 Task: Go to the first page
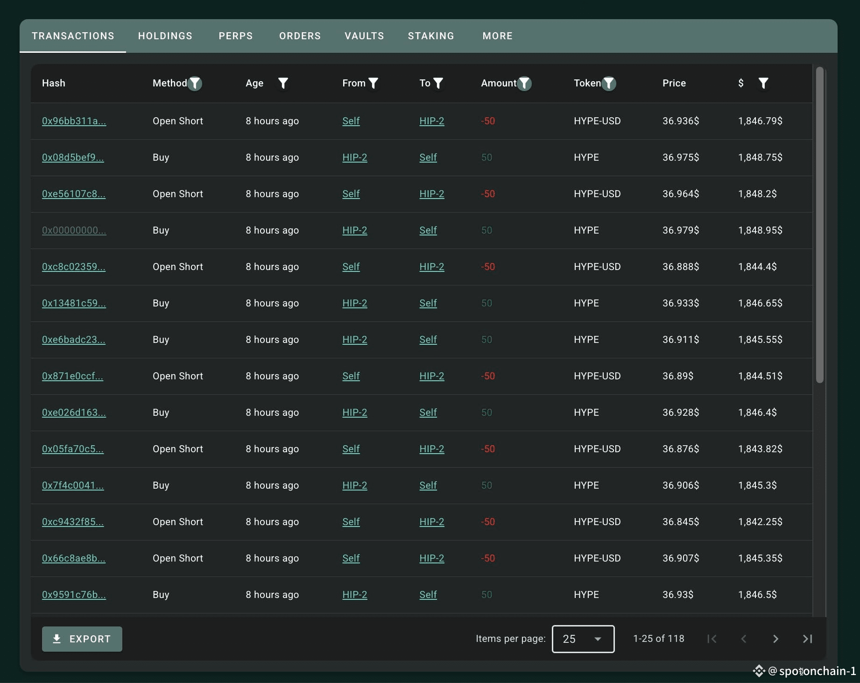click(712, 639)
